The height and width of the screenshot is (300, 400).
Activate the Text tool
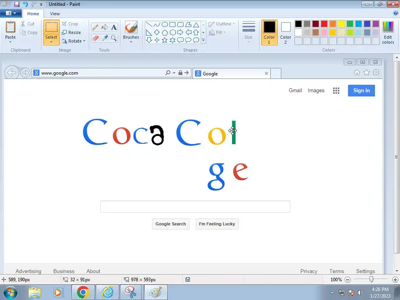pyautogui.click(x=114, y=27)
